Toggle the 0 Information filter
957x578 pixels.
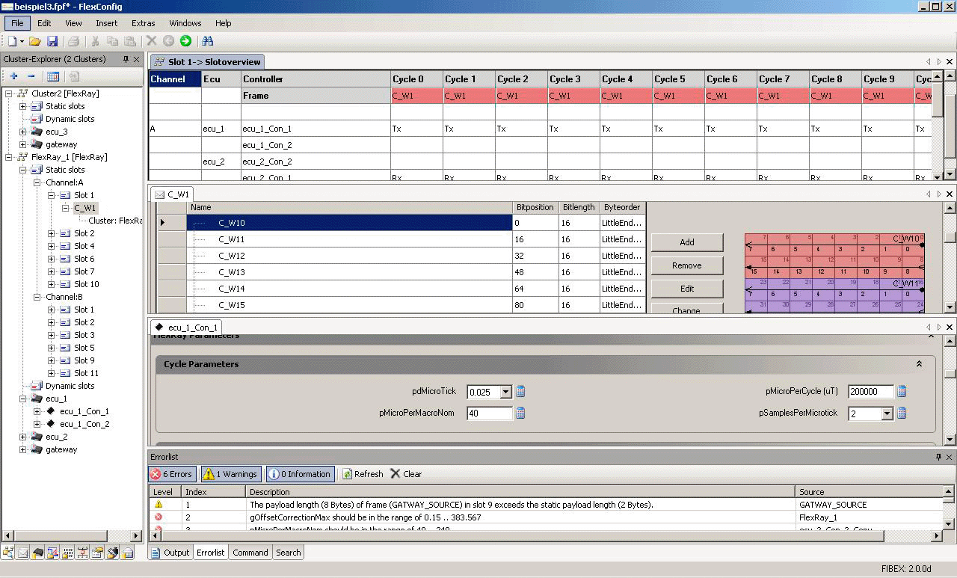(300, 474)
